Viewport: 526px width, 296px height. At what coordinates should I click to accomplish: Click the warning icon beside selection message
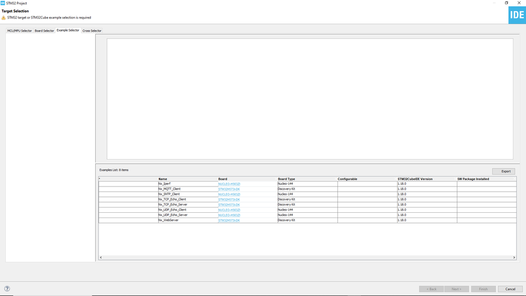[4, 18]
